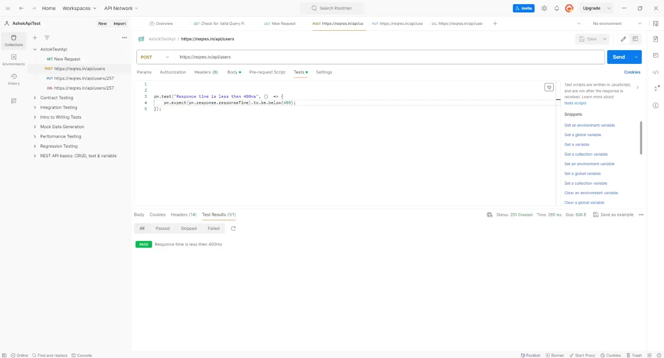Open Environments in the sidebar
Screen dimensions: 664x358
pyautogui.click(x=14, y=60)
